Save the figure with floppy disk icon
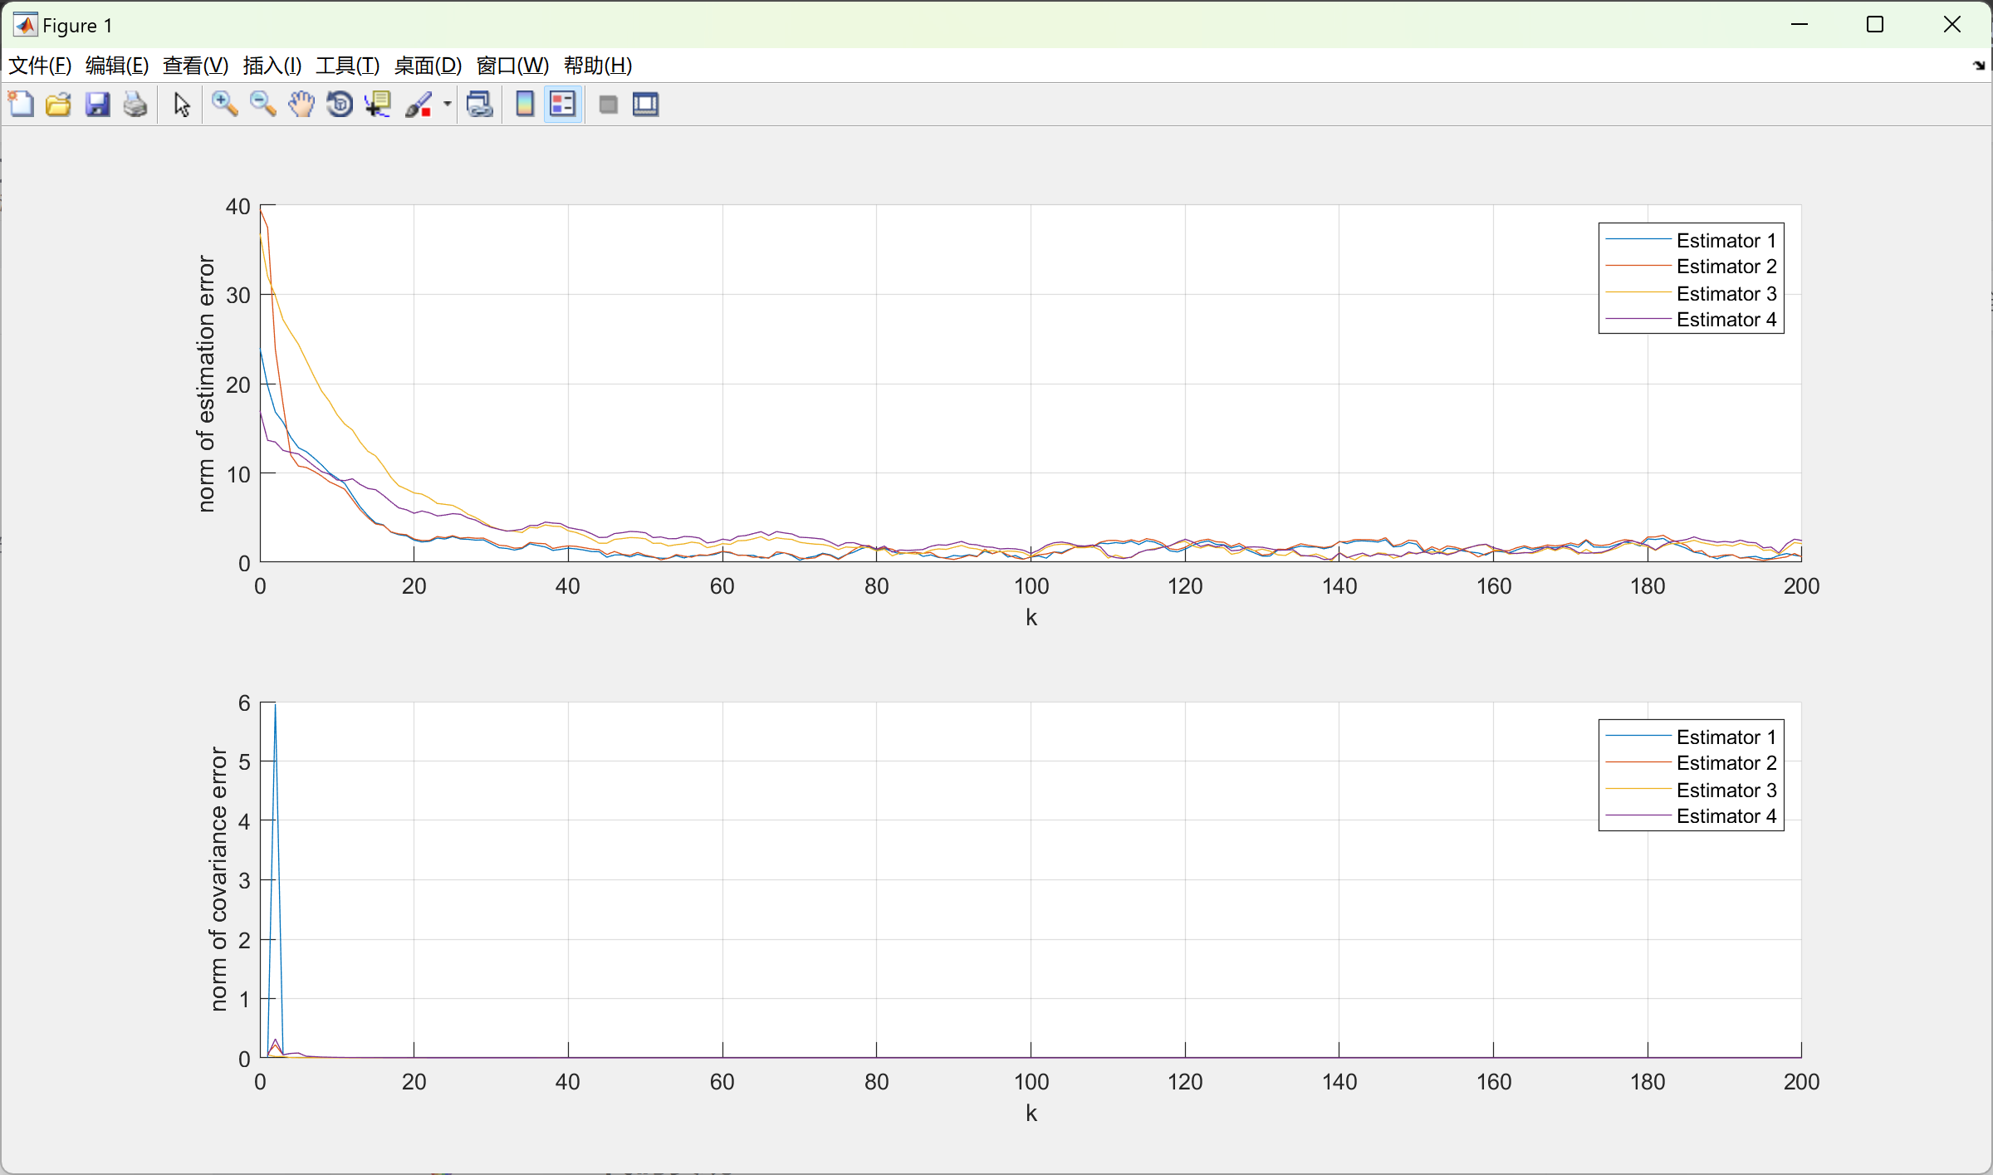The width and height of the screenshot is (1993, 1175). 97,105
